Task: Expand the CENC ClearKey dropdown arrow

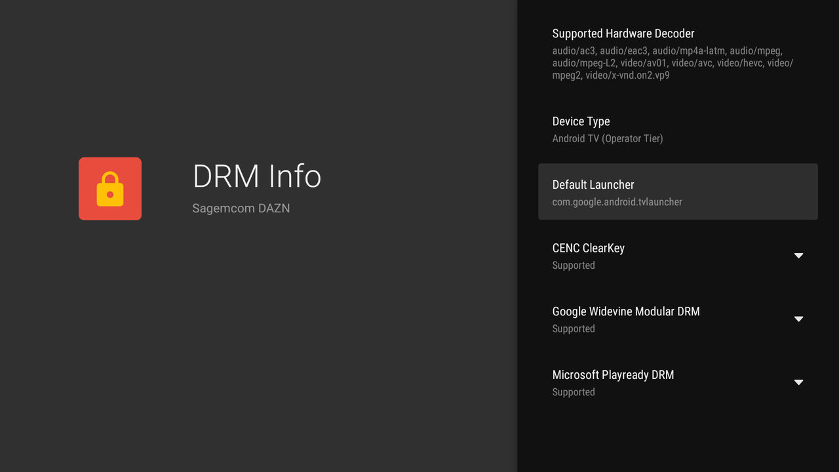Action: click(798, 256)
